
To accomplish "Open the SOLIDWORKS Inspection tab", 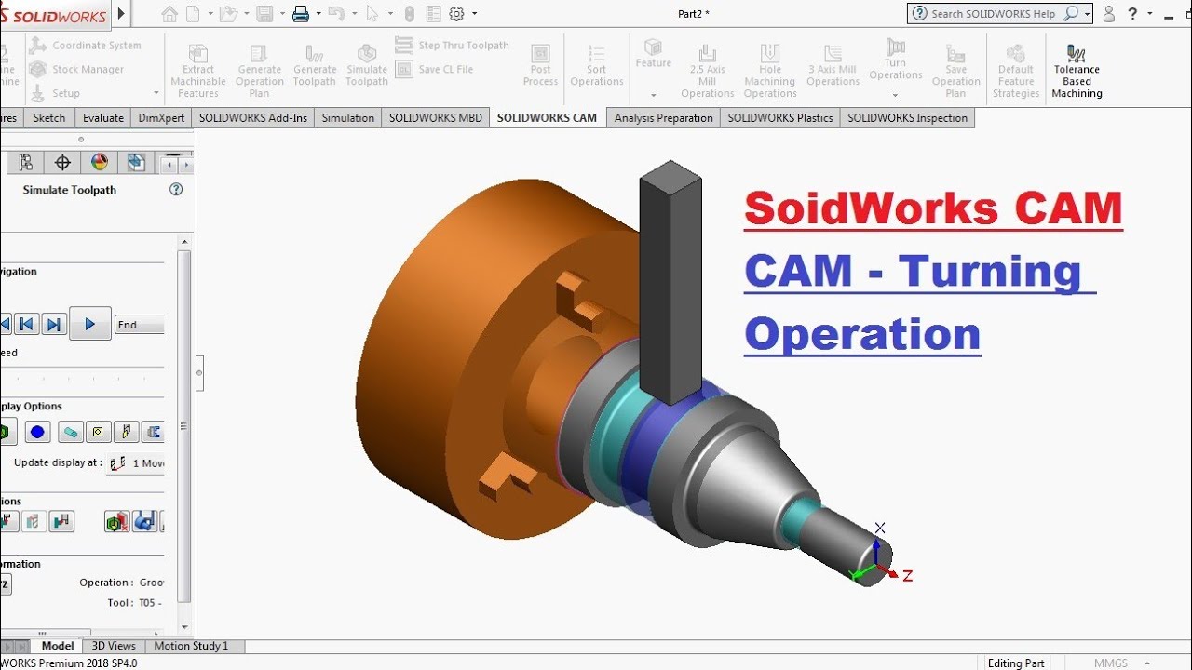I will coord(908,118).
